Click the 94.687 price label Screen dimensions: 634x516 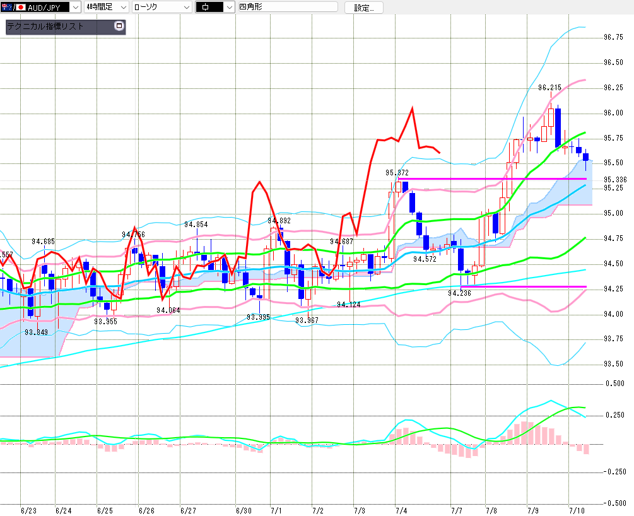341,242
